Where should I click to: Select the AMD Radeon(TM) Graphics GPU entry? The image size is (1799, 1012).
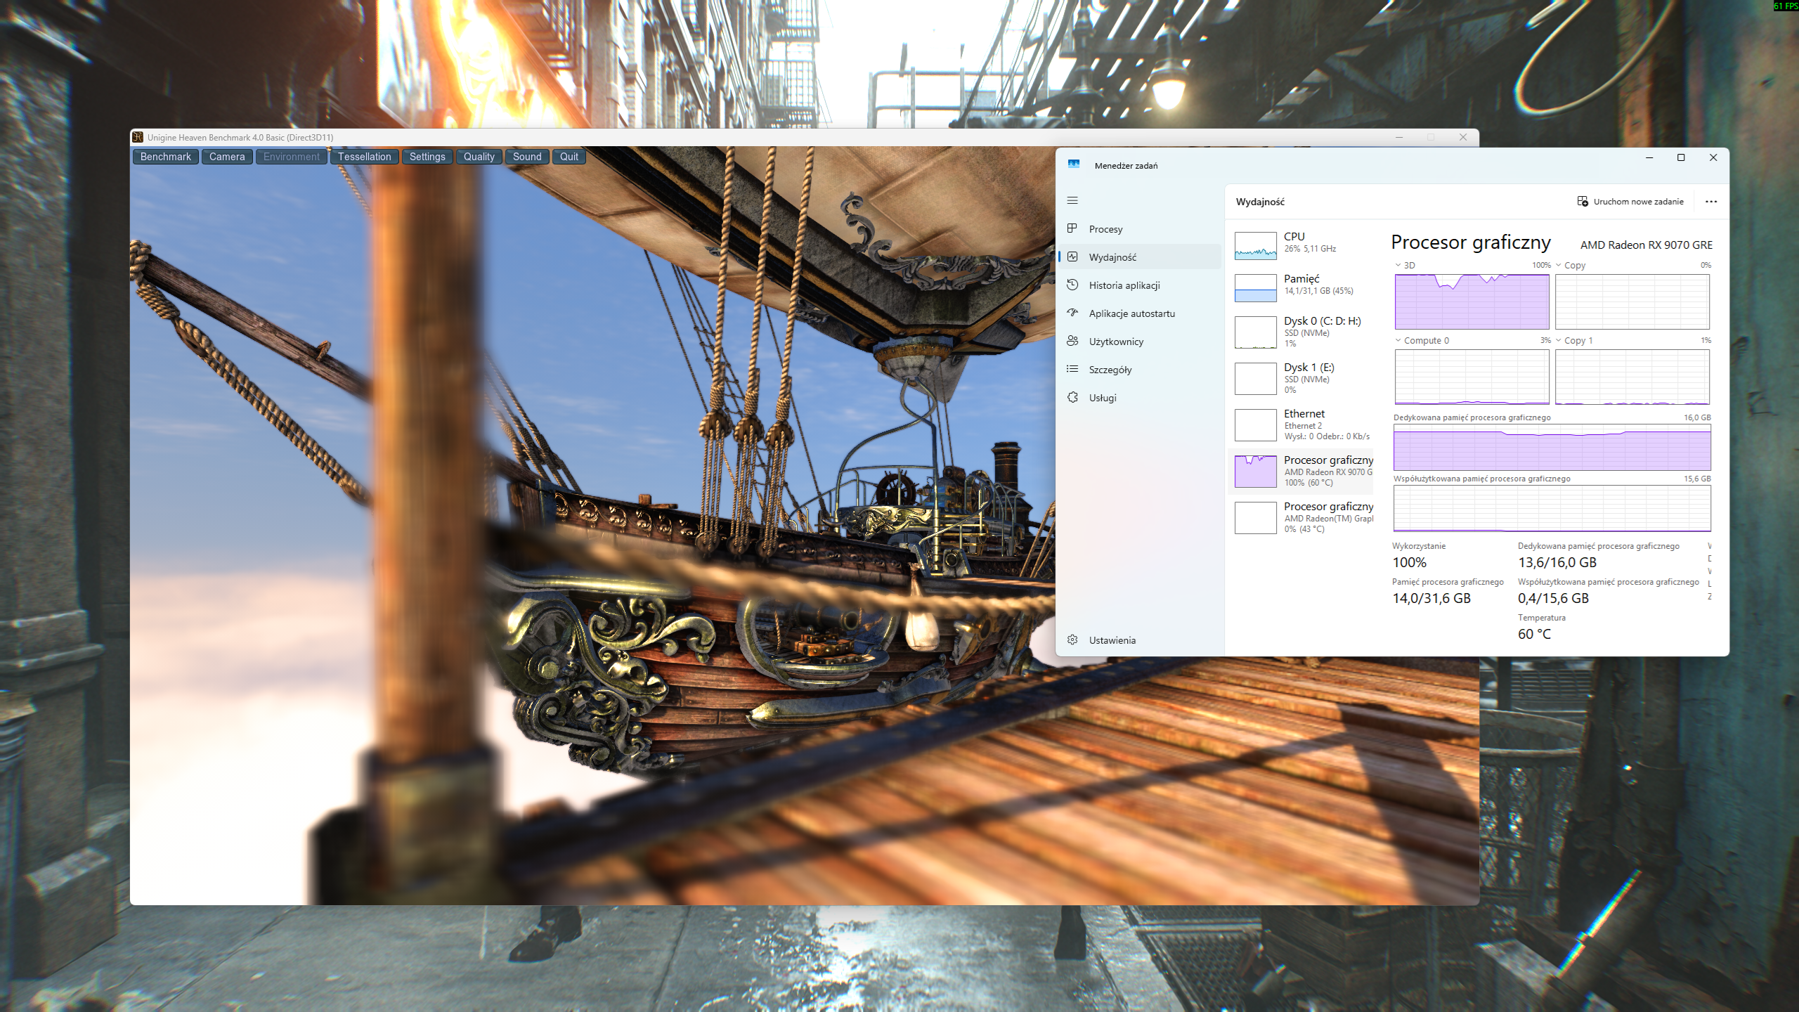pyautogui.click(x=1300, y=517)
